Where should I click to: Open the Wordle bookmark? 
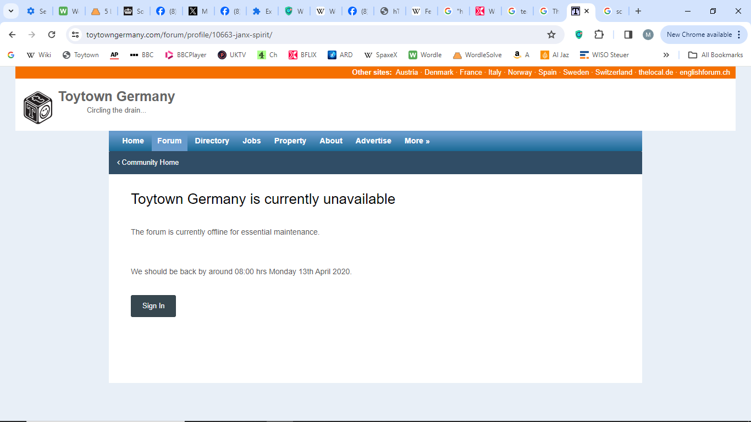(x=425, y=55)
